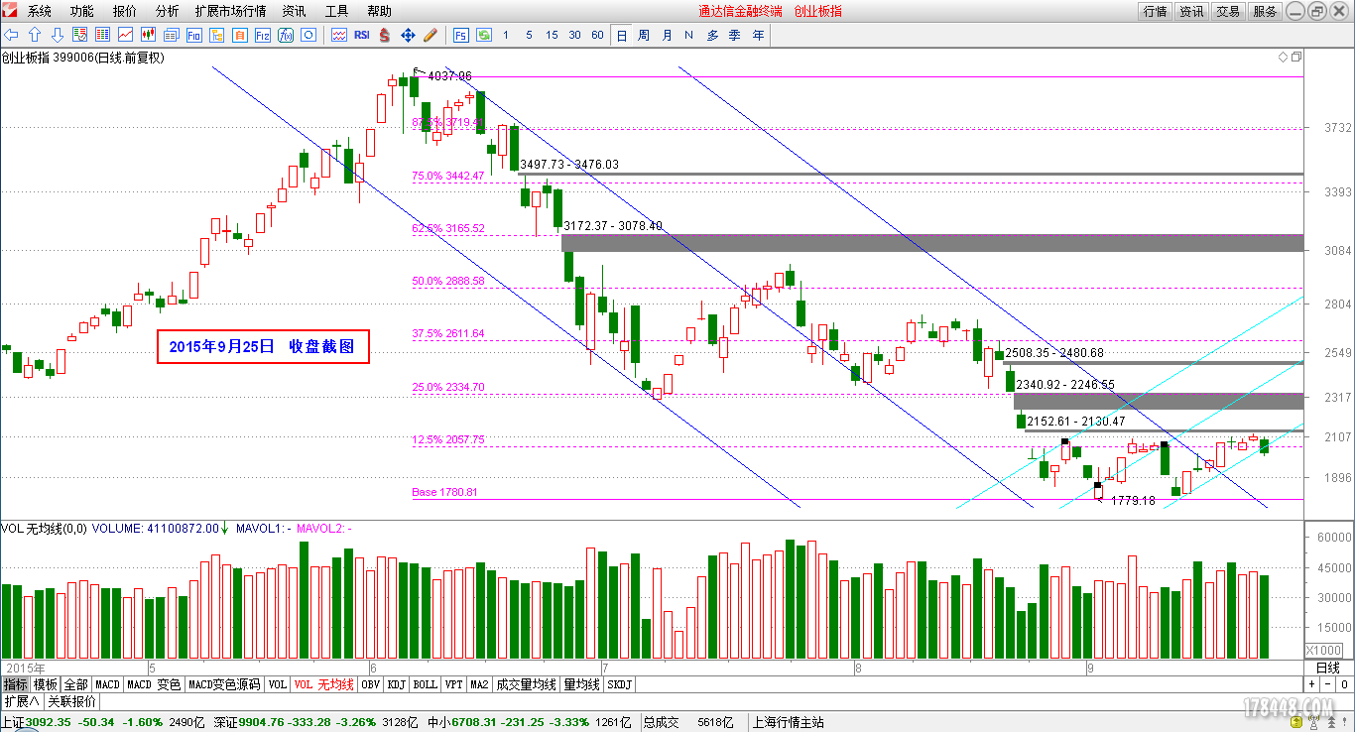
Task: Select the 5-minute period
Action: (x=529, y=35)
